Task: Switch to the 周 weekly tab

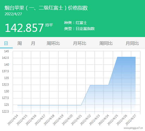Action: [20, 43]
